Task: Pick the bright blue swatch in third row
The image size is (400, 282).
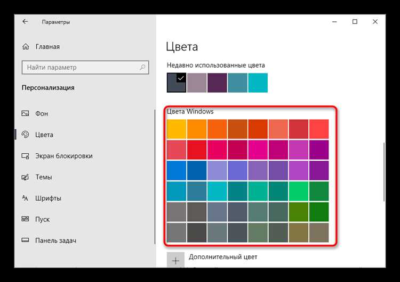Action: (177, 170)
